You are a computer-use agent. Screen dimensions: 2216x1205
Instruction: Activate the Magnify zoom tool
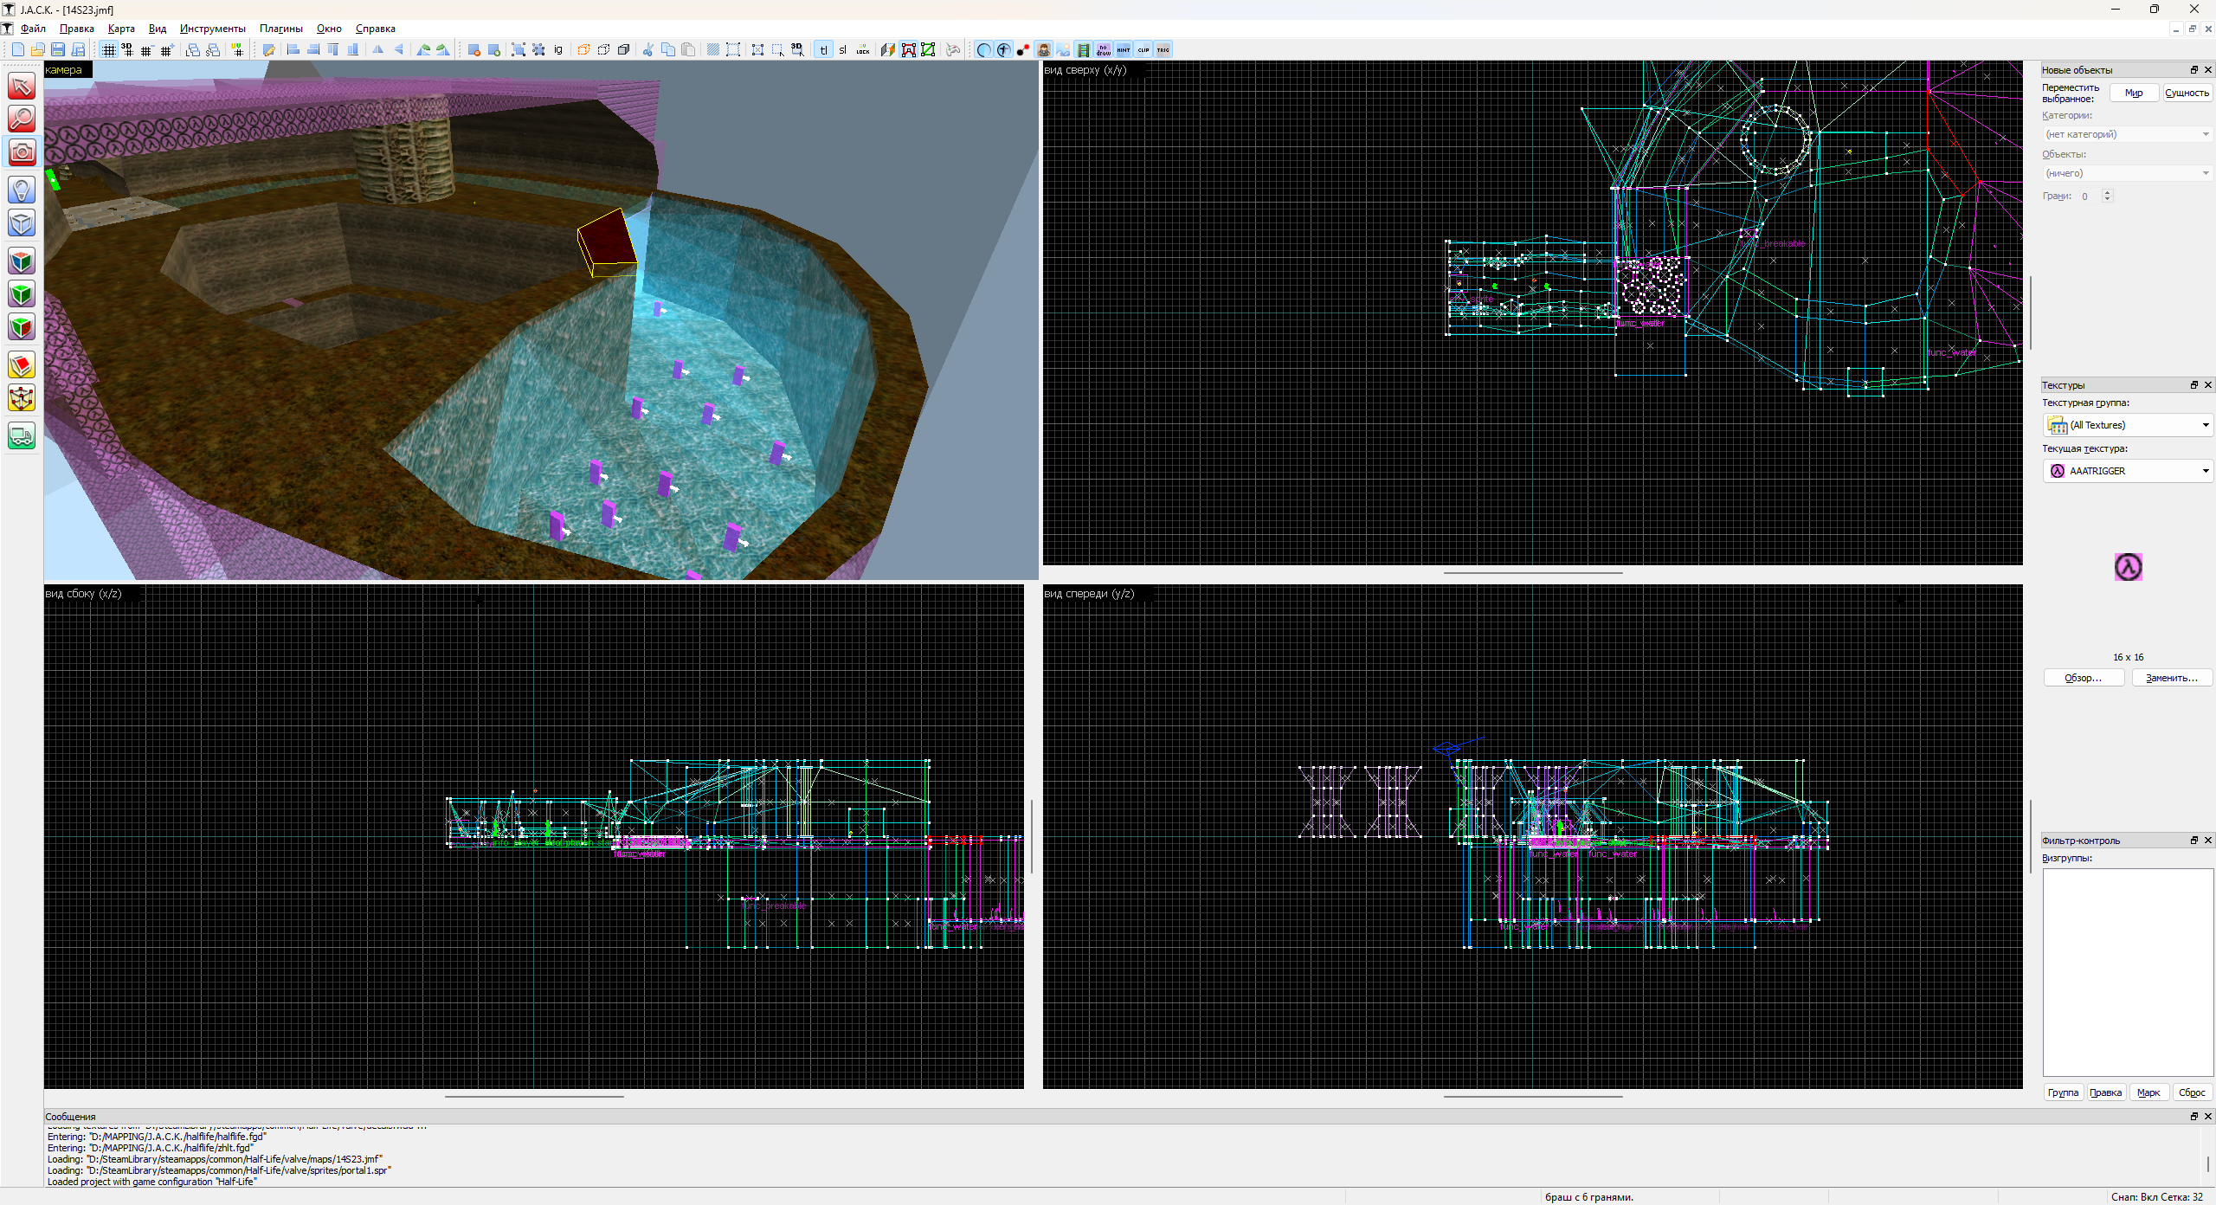coord(22,119)
